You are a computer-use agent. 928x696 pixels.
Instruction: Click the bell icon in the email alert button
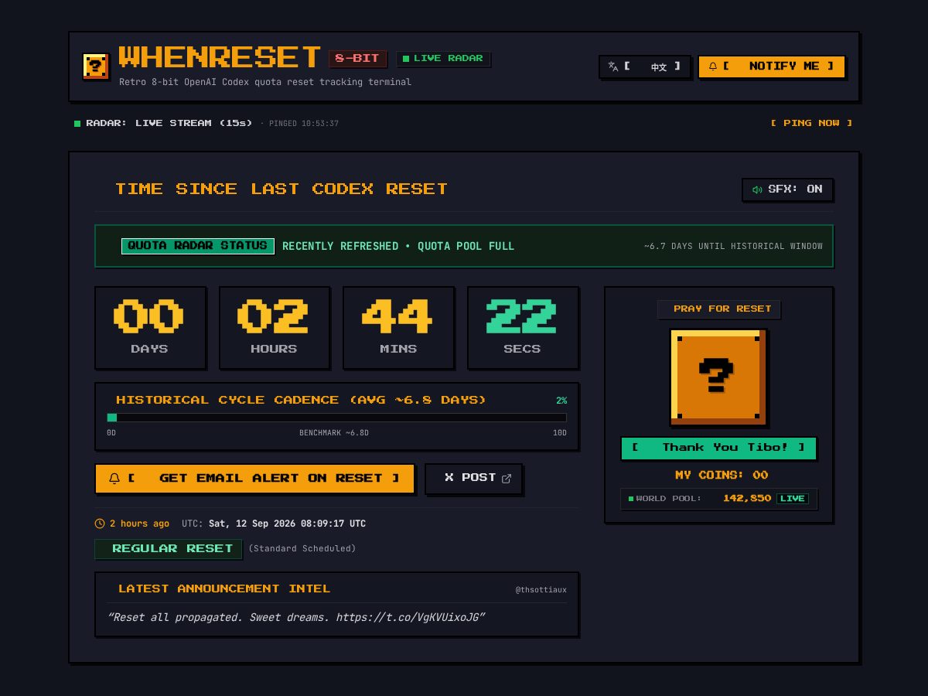click(114, 479)
